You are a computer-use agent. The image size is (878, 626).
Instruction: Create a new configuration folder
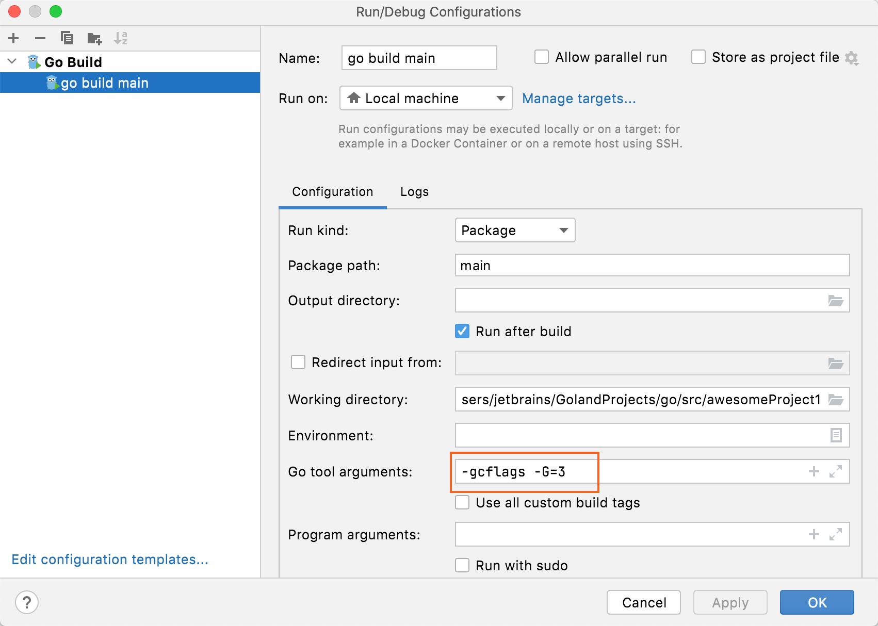click(94, 38)
